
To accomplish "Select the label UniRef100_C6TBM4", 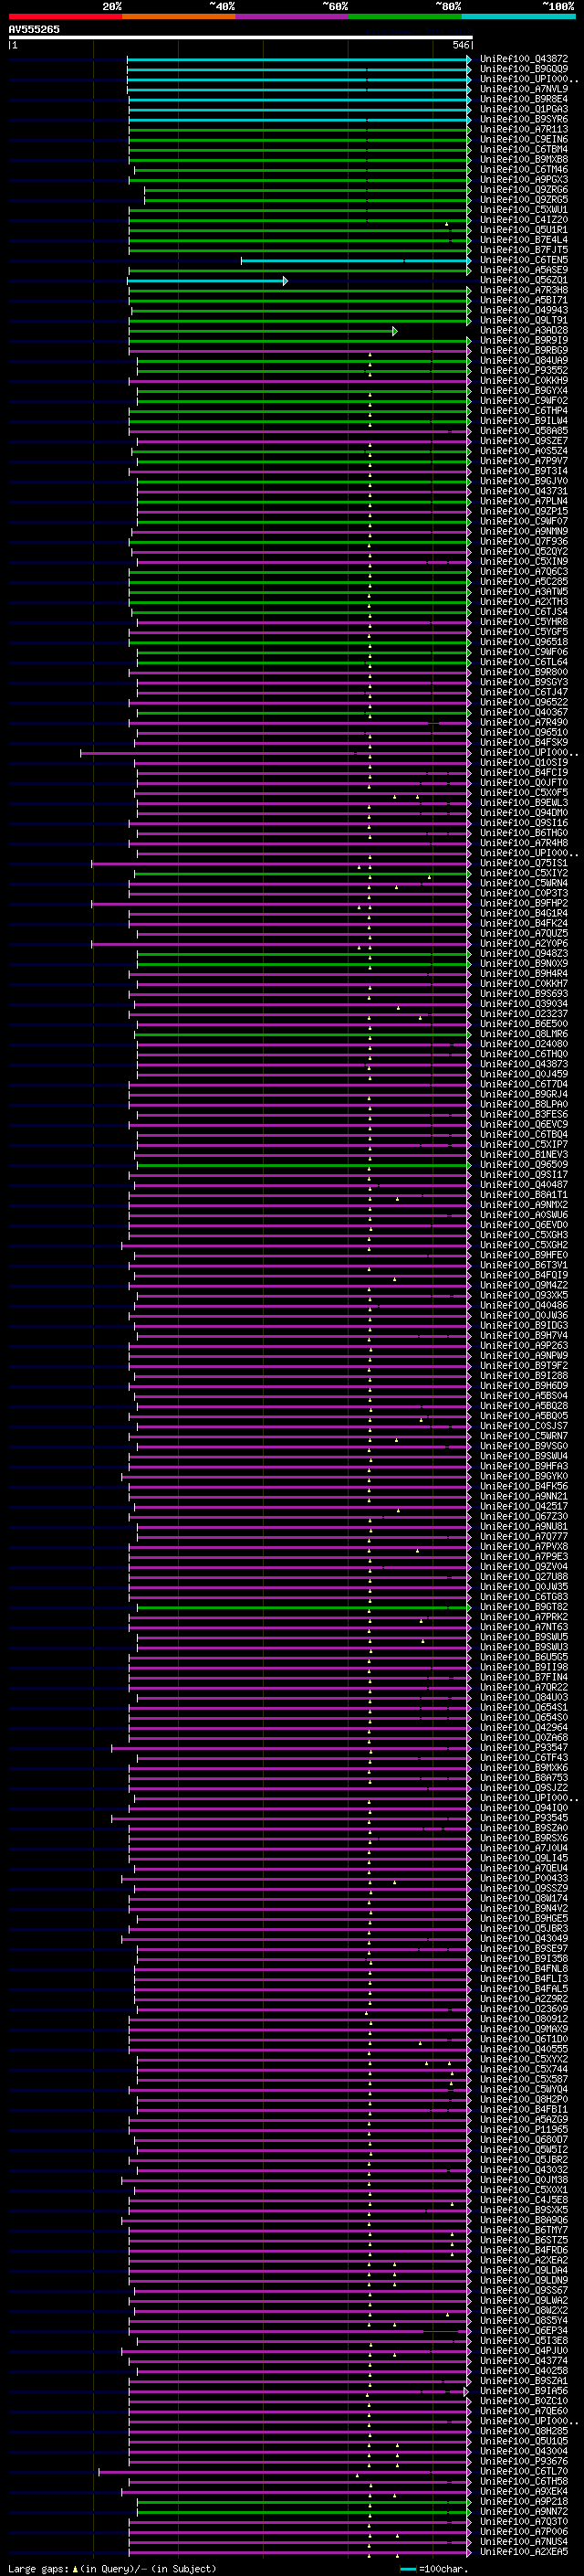I will pos(524,149).
